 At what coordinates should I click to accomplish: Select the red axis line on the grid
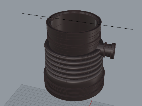click(91, 103)
